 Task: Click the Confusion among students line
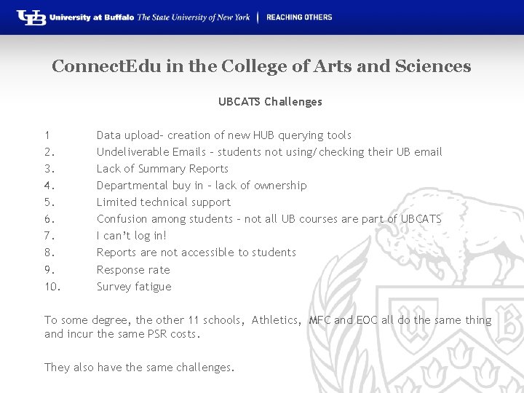point(269,219)
